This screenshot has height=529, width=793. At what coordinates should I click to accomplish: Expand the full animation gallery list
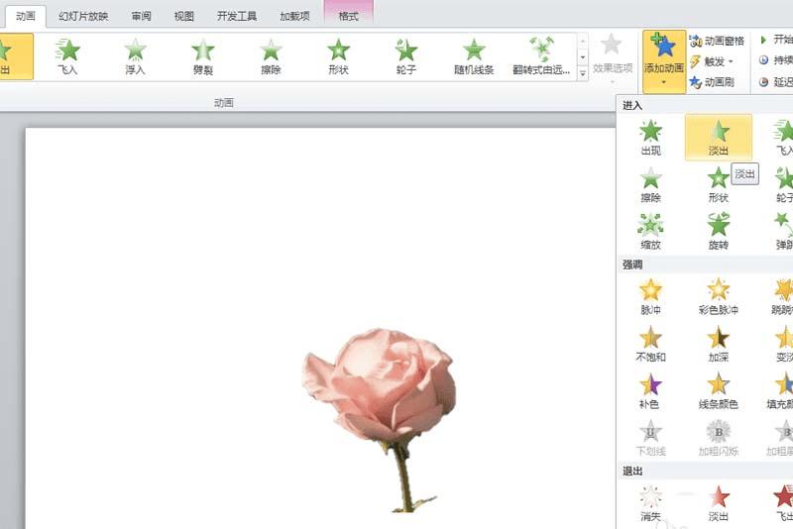pyautogui.click(x=583, y=73)
